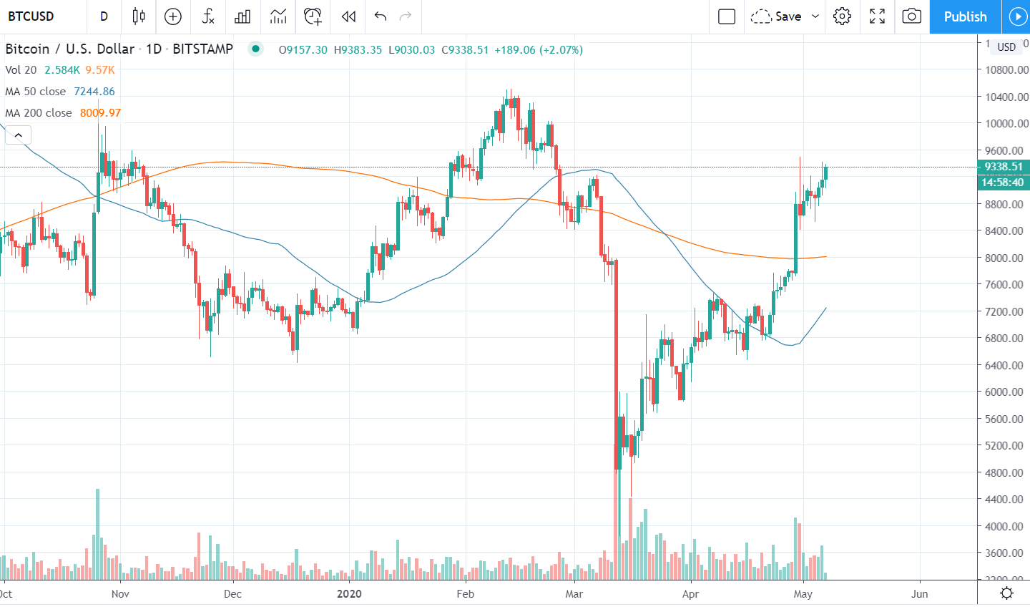Image resolution: width=1030 pixels, height=607 pixels.
Task: Toggle fullscreen mode for the chart
Action: pyautogui.click(x=877, y=16)
